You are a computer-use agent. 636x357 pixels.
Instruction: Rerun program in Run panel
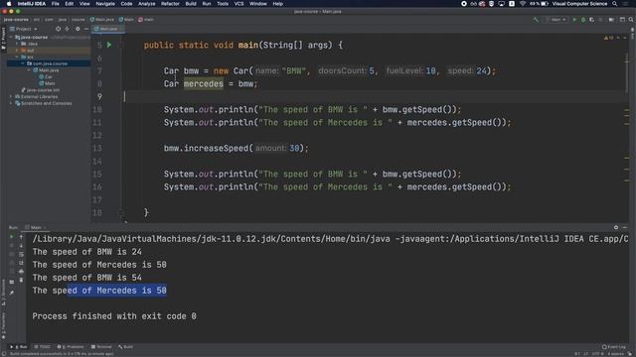click(x=12, y=237)
